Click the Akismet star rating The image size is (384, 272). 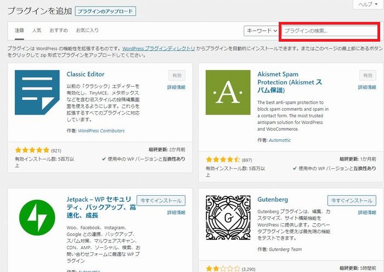pyautogui.click(x=223, y=160)
